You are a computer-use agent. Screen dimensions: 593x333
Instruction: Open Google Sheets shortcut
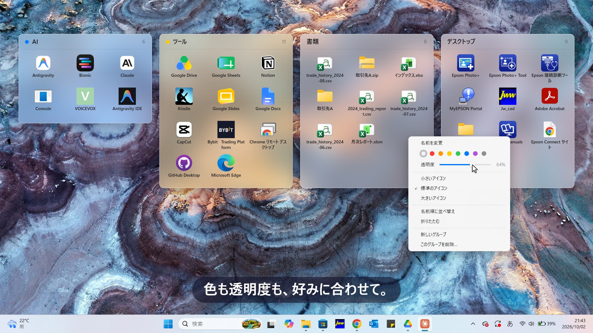pos(226,63)
